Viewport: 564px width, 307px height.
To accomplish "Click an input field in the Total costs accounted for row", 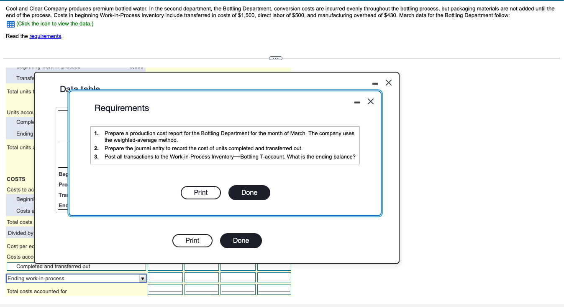I will coord(165,289).
